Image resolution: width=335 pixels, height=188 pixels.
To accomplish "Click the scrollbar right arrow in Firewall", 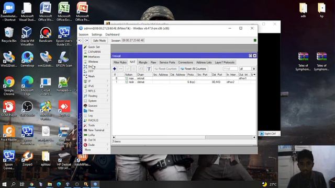I will click(x=254, y=137).
